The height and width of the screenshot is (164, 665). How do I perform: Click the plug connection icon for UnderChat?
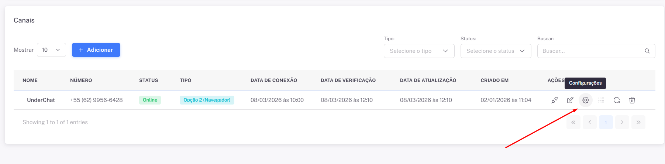click(554, 100)
